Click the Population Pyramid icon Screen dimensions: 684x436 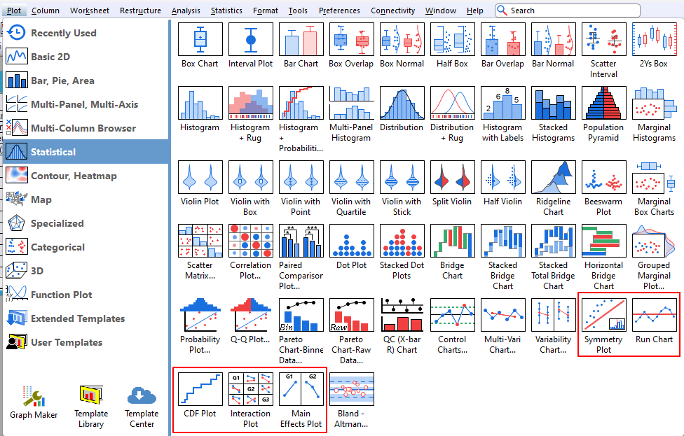(603, 104)
